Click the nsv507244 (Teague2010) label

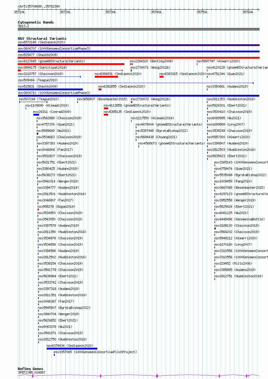39,99
